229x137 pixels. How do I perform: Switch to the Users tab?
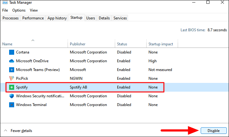coord(91,18)
